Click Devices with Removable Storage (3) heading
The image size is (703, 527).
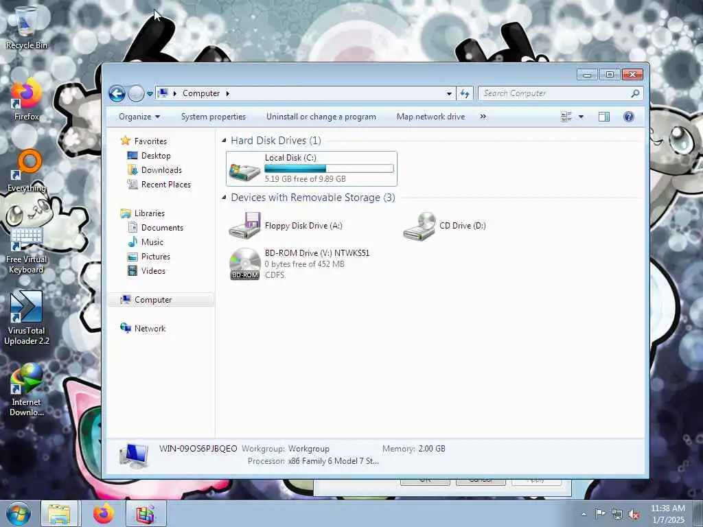313,198
